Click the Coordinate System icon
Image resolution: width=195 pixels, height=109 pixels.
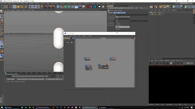coord(41,7)
